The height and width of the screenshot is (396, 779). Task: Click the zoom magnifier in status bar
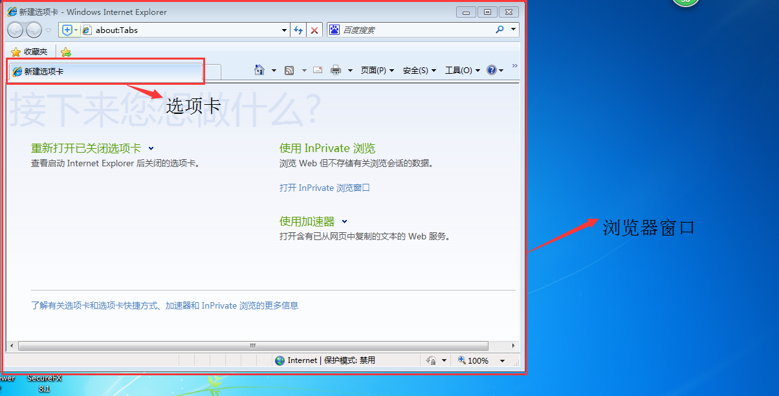(x=461, y=360)
